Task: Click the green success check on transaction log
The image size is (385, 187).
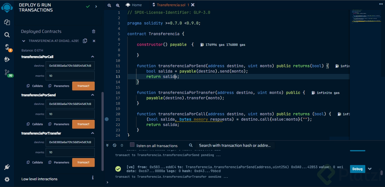Action: [118, 169]
